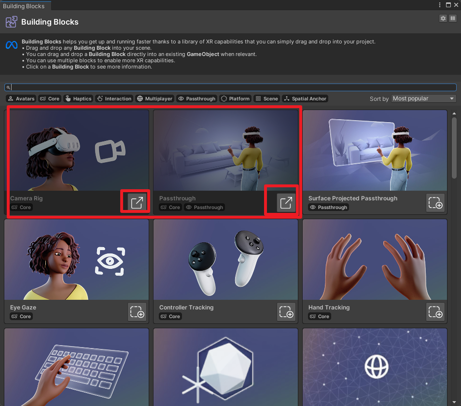The width and height of the screenshot is (461, 406).
Task: Click the Hand Tracking title text
Action: 329,308
